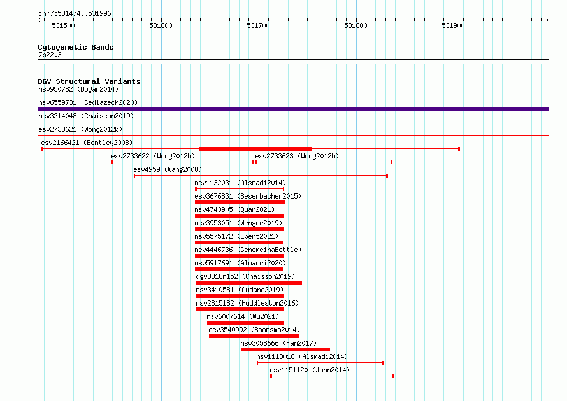Viewport: 567px width, 401px height.
Task: Open the nsv950782 (Dogan2014) variant label
Action: (78, 89)
